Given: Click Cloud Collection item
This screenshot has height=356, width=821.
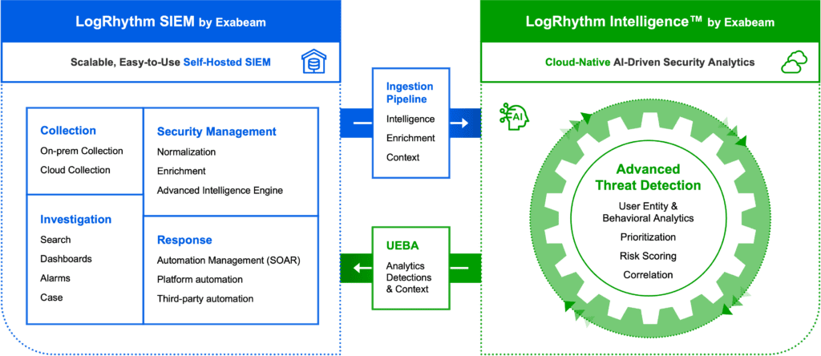Looking at the screenshot, I should point(75,170).
